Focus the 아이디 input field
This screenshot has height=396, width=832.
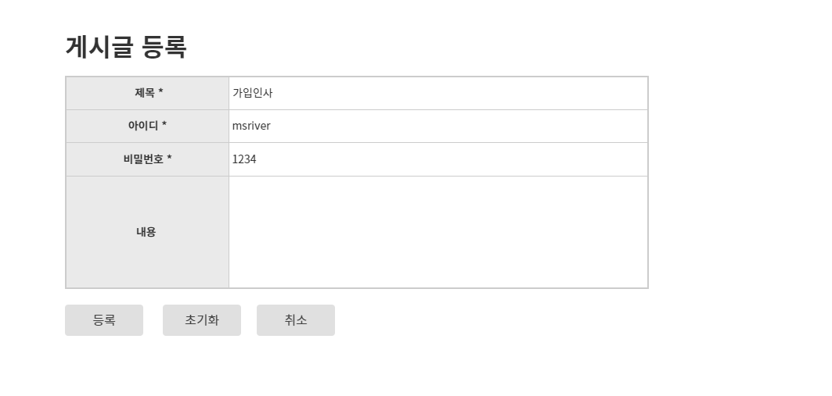pyautogui.click(x=438, y=126)
